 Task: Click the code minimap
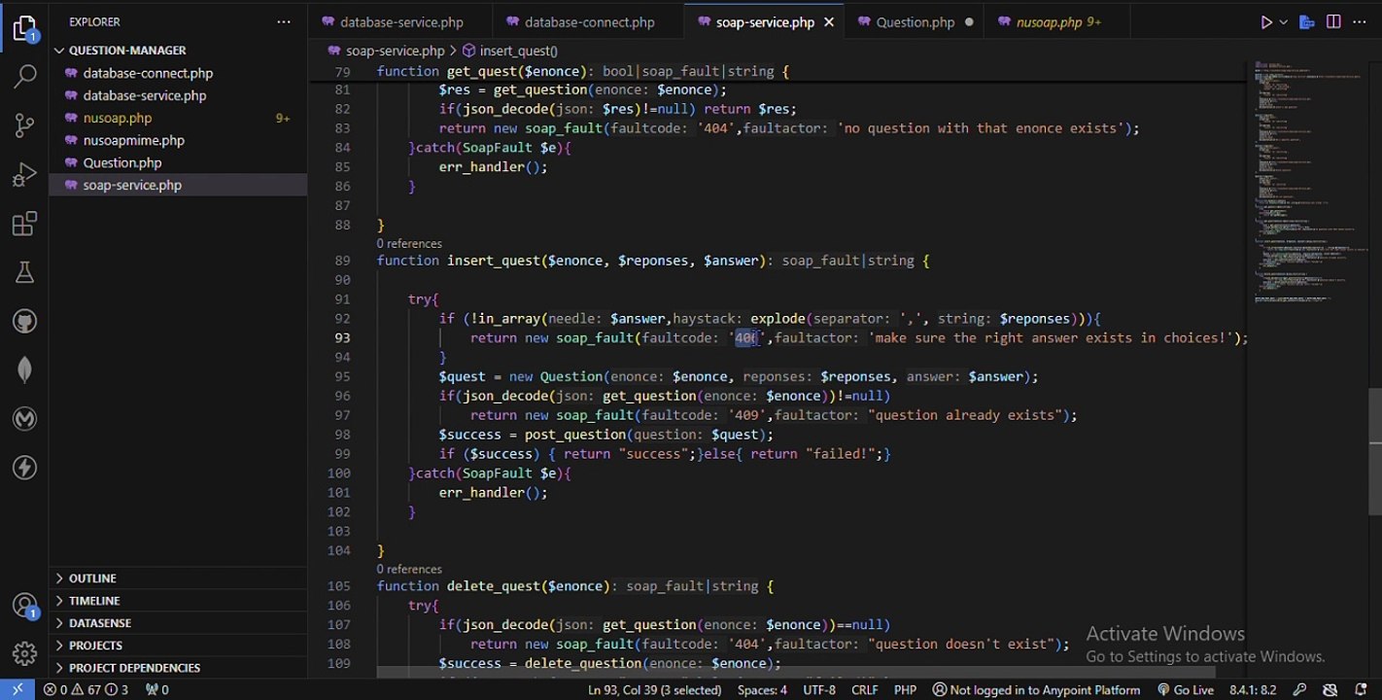1305,185
